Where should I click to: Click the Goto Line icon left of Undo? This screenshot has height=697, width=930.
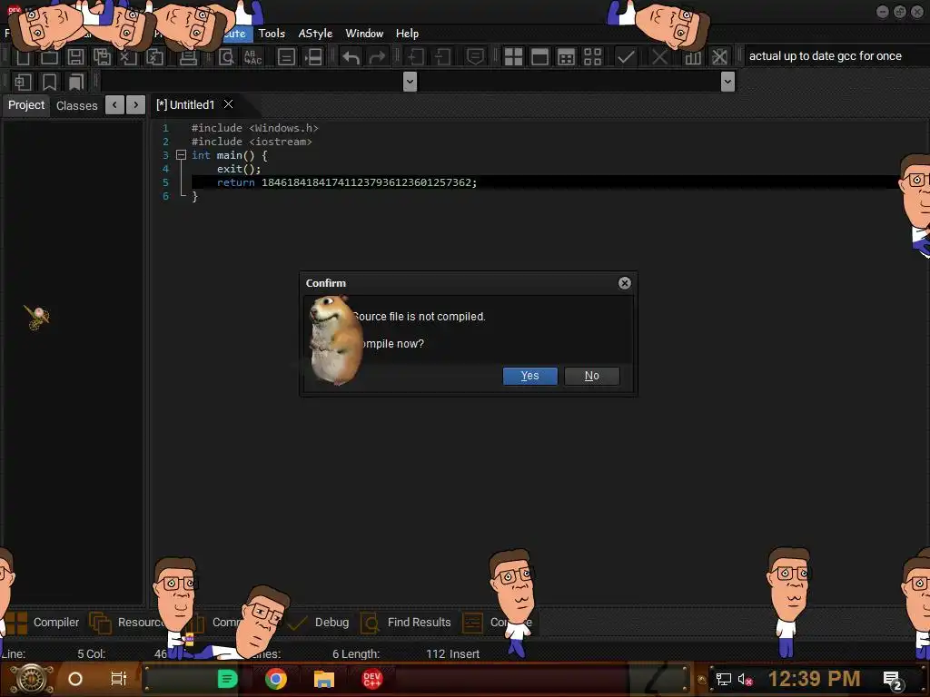coord(313,57)
